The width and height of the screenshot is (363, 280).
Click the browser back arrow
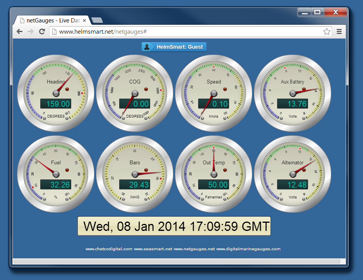click(20, 31)
